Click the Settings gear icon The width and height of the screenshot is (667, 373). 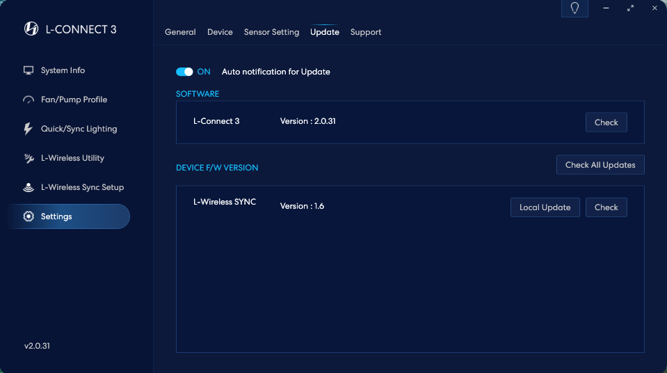(x=29, y=216)
